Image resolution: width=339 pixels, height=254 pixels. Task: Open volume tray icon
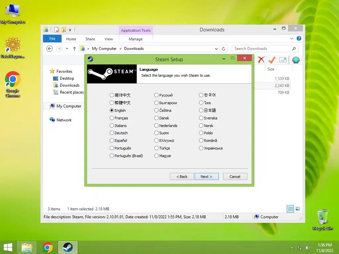pyautogui.click(x=308, y=248)
